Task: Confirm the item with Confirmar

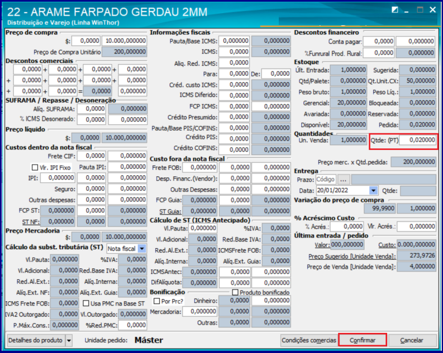Action: 363,340
